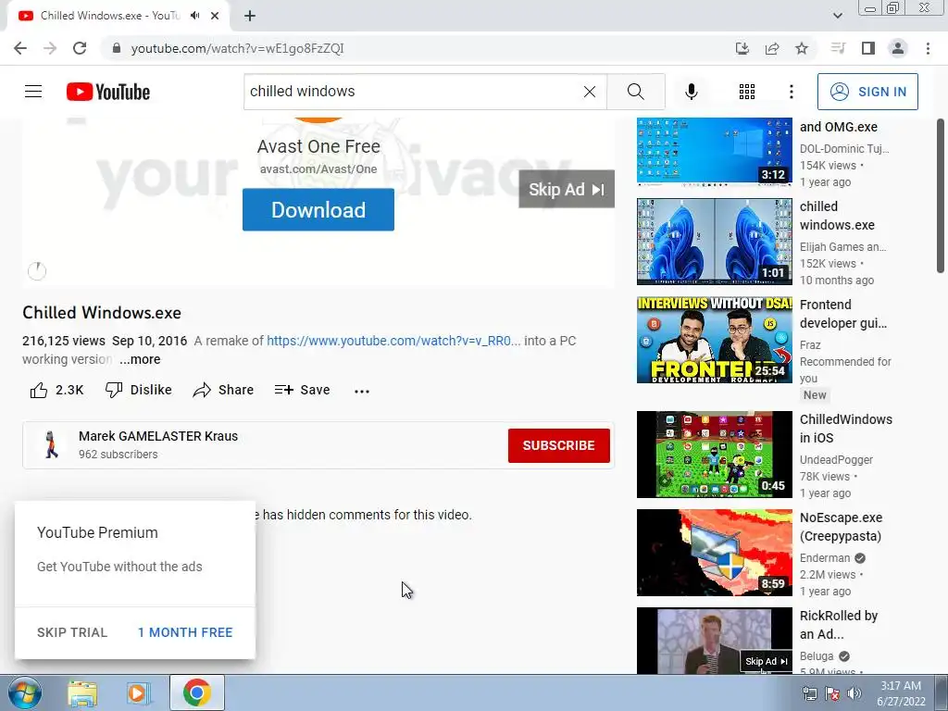The height and width of the screenshot is (711, 948).
Task: Open the linked youtube.com/watch?v=v_RR0 URL
Action: (393, 341)
